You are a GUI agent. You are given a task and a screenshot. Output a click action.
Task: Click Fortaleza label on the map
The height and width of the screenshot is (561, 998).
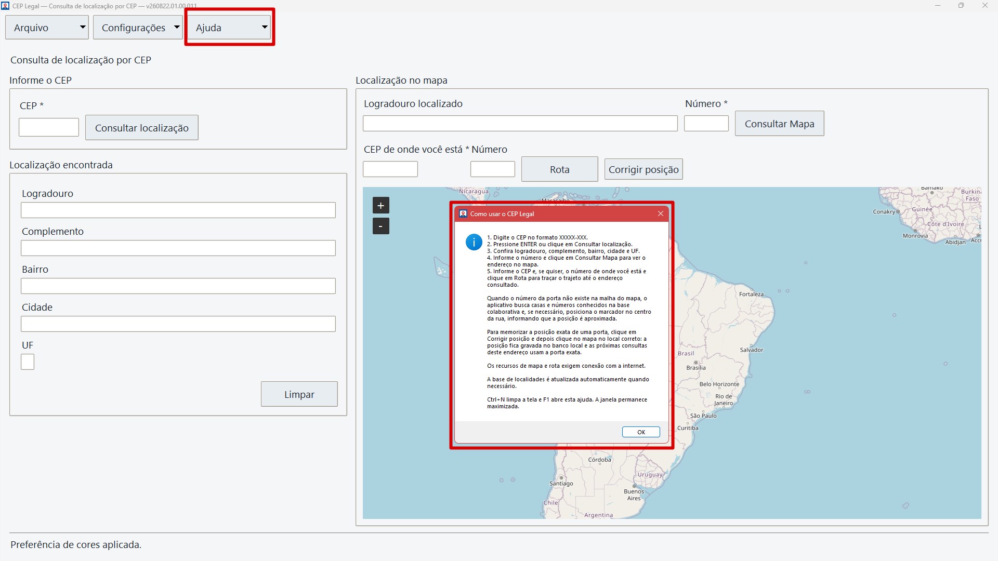751,294
